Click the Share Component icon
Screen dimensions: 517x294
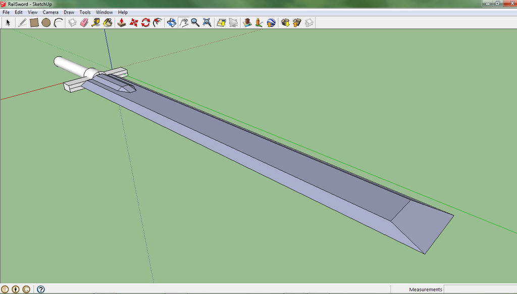coord(309,23)
